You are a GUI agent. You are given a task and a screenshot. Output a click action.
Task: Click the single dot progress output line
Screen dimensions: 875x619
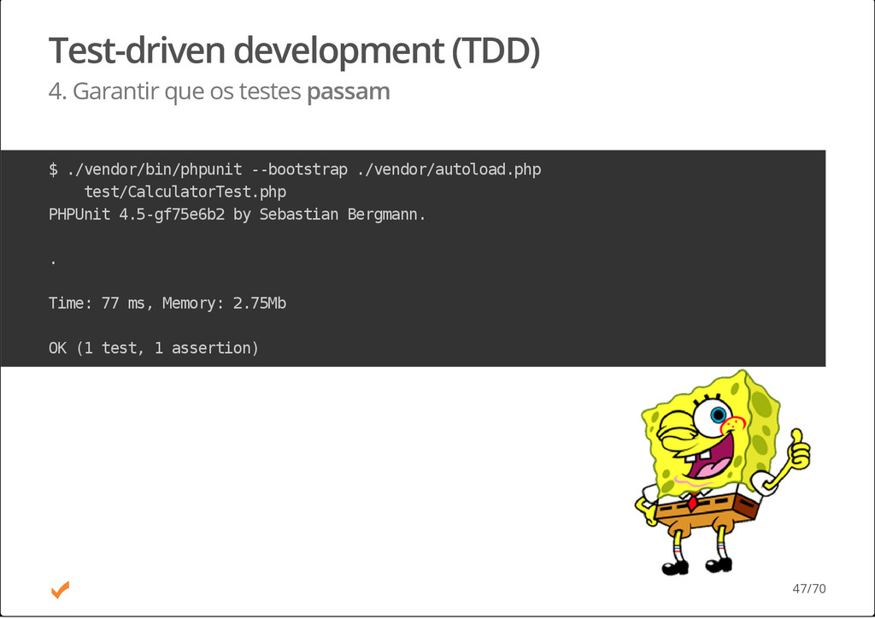coord(53,262)
